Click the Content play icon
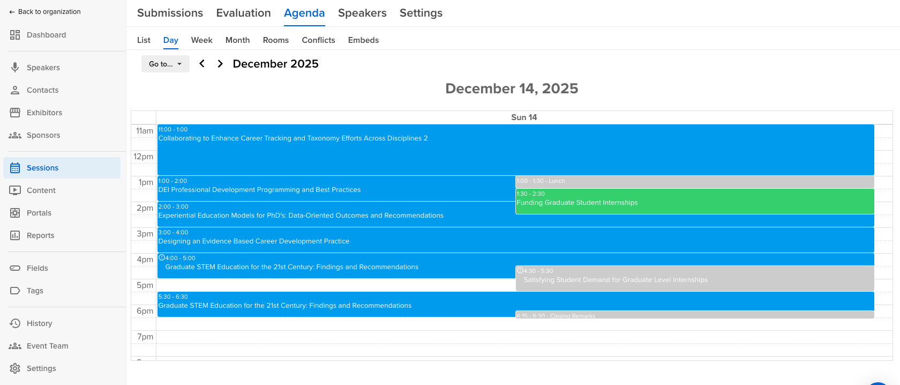Viewport: 900px width, 385px height. point(15,190)
